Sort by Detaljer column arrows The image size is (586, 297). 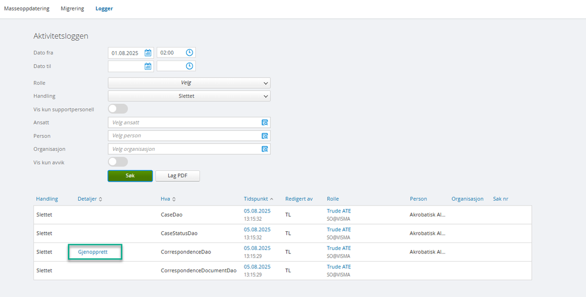100,200
